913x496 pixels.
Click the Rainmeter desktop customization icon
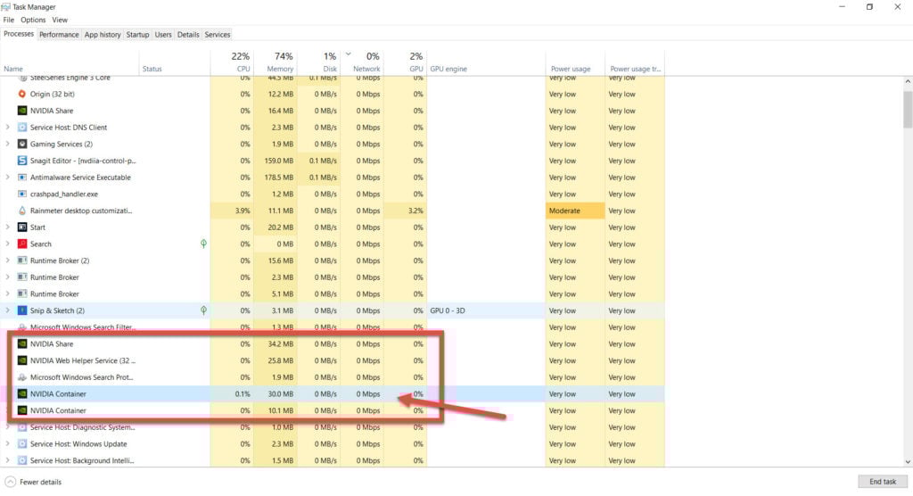pyautogui.click(x=22, y=211)
